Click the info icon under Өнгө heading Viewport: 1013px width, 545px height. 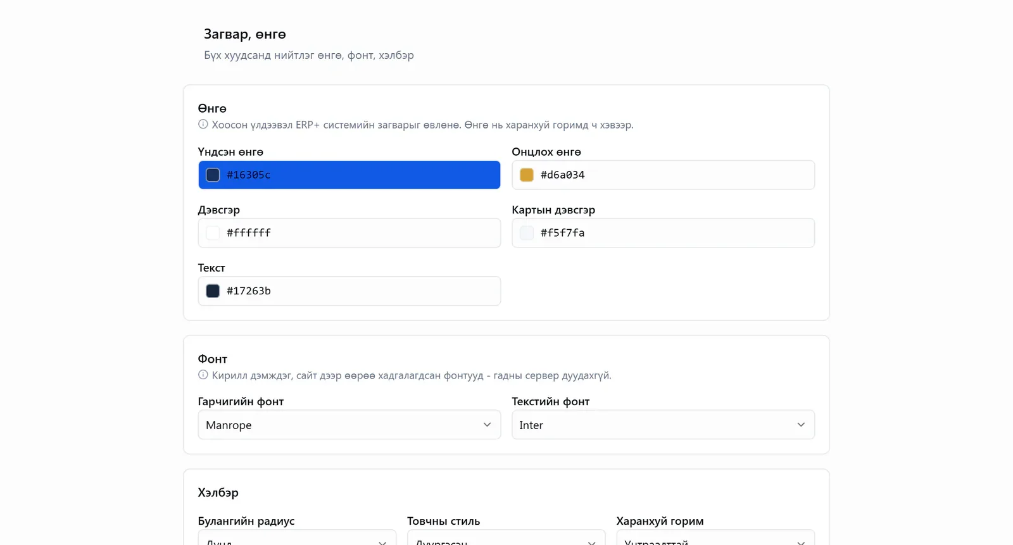coord(203,125)
